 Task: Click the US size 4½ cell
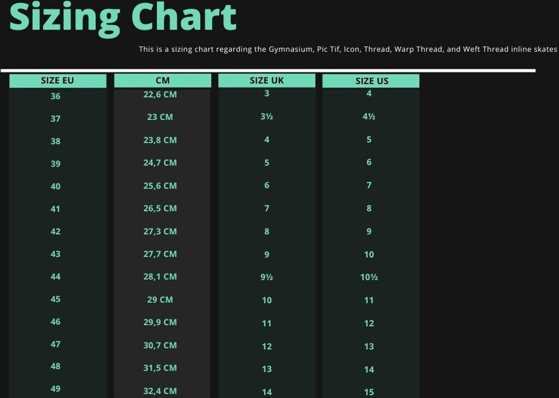click(369, 116)
